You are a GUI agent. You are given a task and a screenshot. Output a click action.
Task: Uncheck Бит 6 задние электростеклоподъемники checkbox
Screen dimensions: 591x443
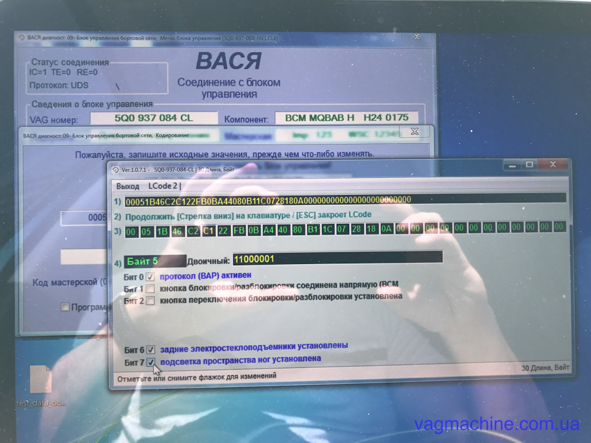coord(150,349)
